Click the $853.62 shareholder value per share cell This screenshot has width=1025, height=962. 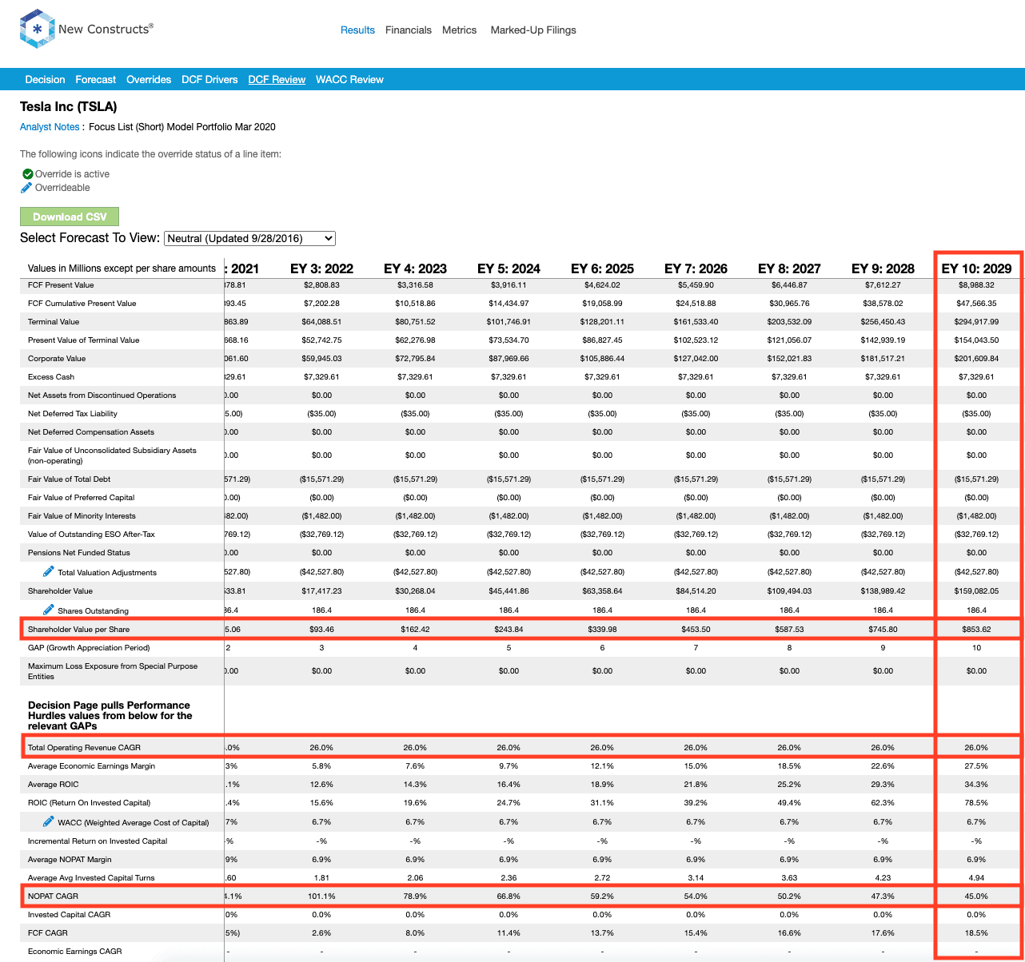[x=976, y=630]
